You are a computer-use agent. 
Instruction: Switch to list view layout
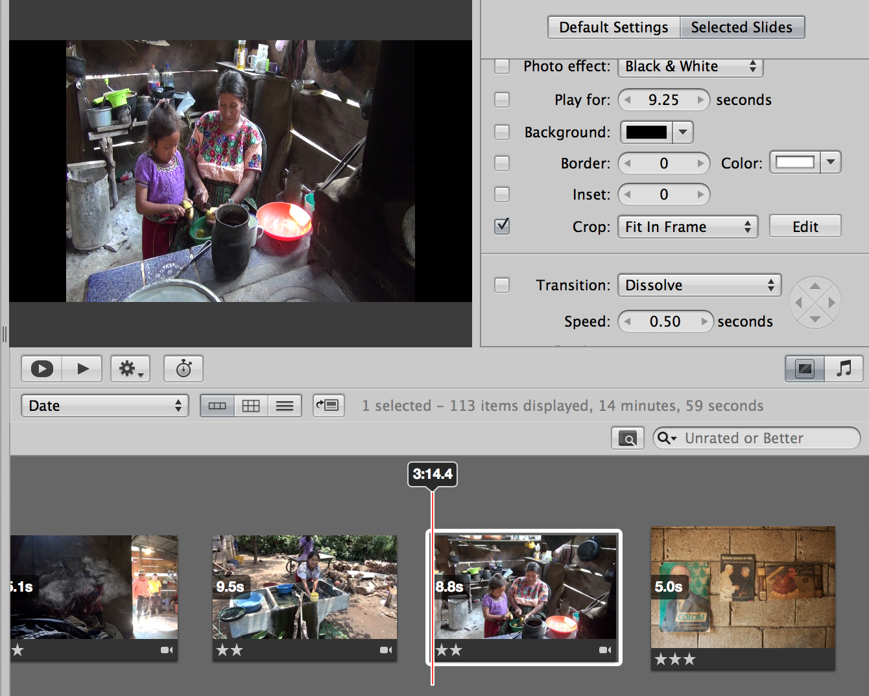pyautogui.click(x=285, y=406)
